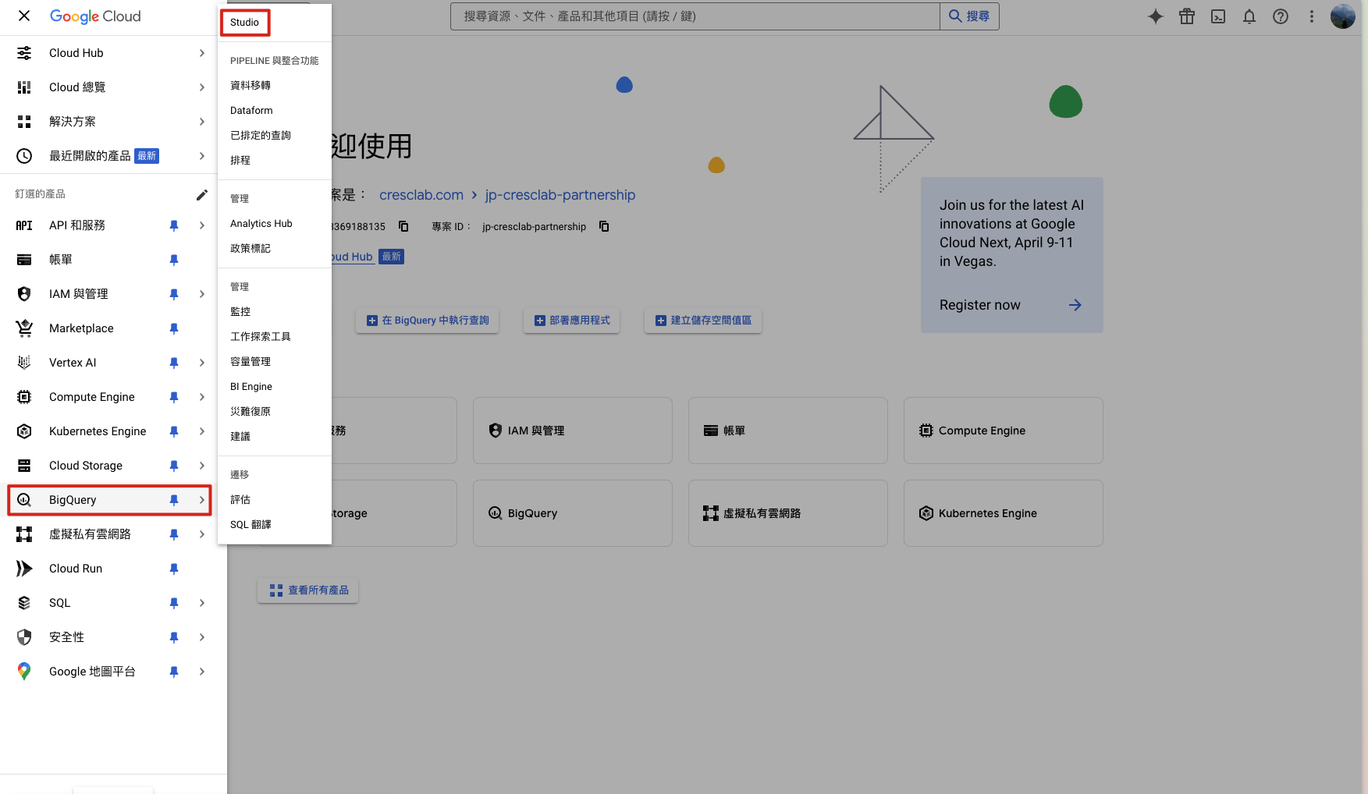Open SQL 翻譯 submenu entry
Viewport: 1368px width, 794px height.
275,524
